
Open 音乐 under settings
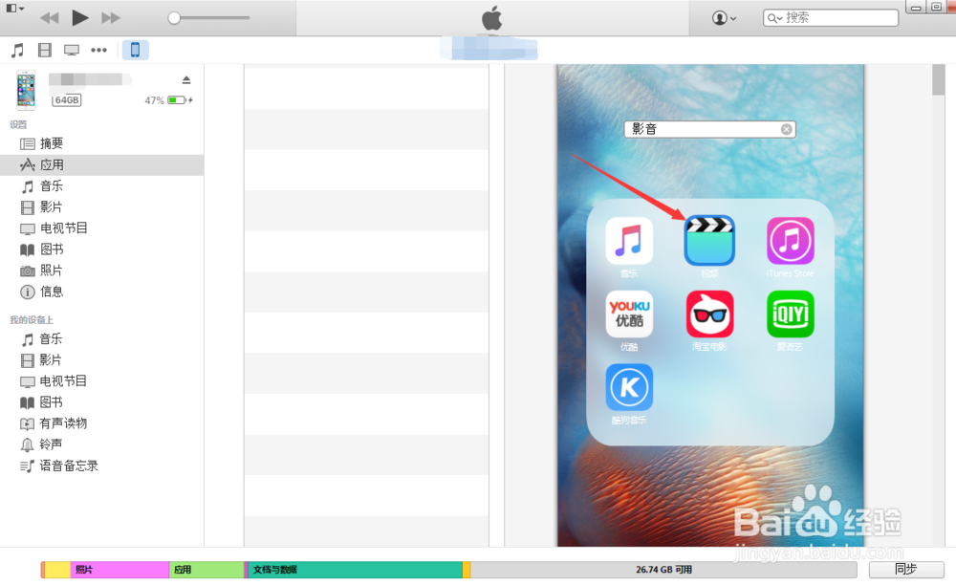point(102,185)
